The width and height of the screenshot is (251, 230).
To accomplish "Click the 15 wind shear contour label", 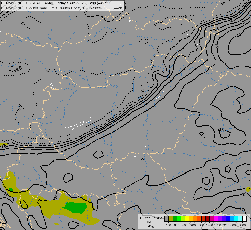I will click(4, 147).
